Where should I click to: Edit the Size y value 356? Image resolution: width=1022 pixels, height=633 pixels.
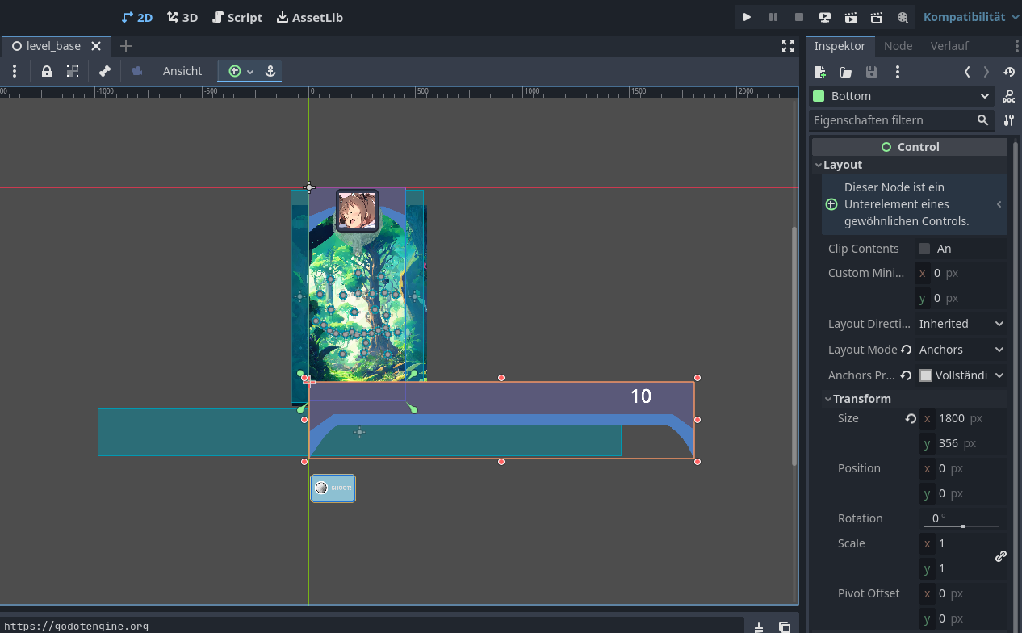963,443
